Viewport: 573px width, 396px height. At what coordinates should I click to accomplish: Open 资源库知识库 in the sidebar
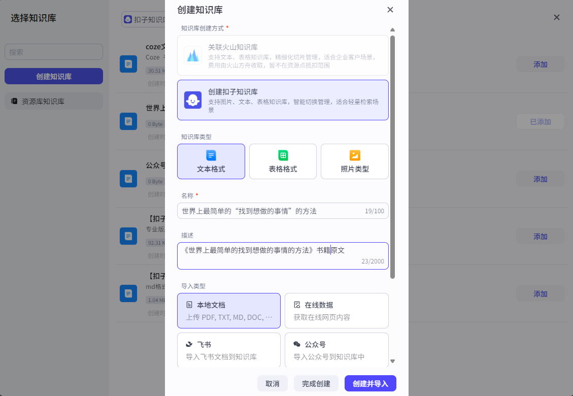(53, 101)
